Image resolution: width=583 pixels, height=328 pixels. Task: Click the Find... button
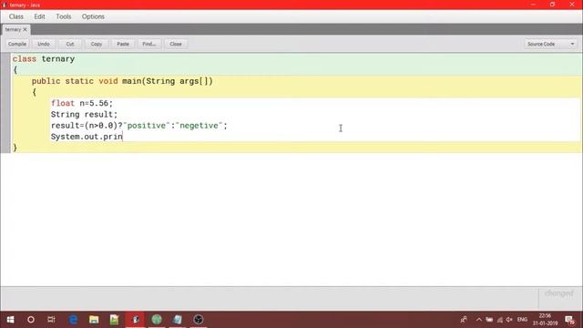(x=149, y=44)
